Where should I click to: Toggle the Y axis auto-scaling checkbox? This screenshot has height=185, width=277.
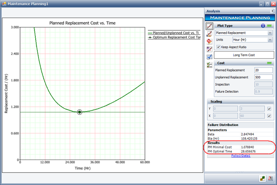(x=269, y=109)
